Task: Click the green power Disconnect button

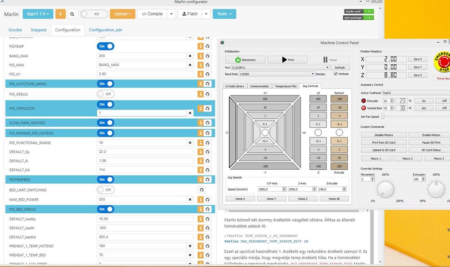Action: [x=245, y=60]
